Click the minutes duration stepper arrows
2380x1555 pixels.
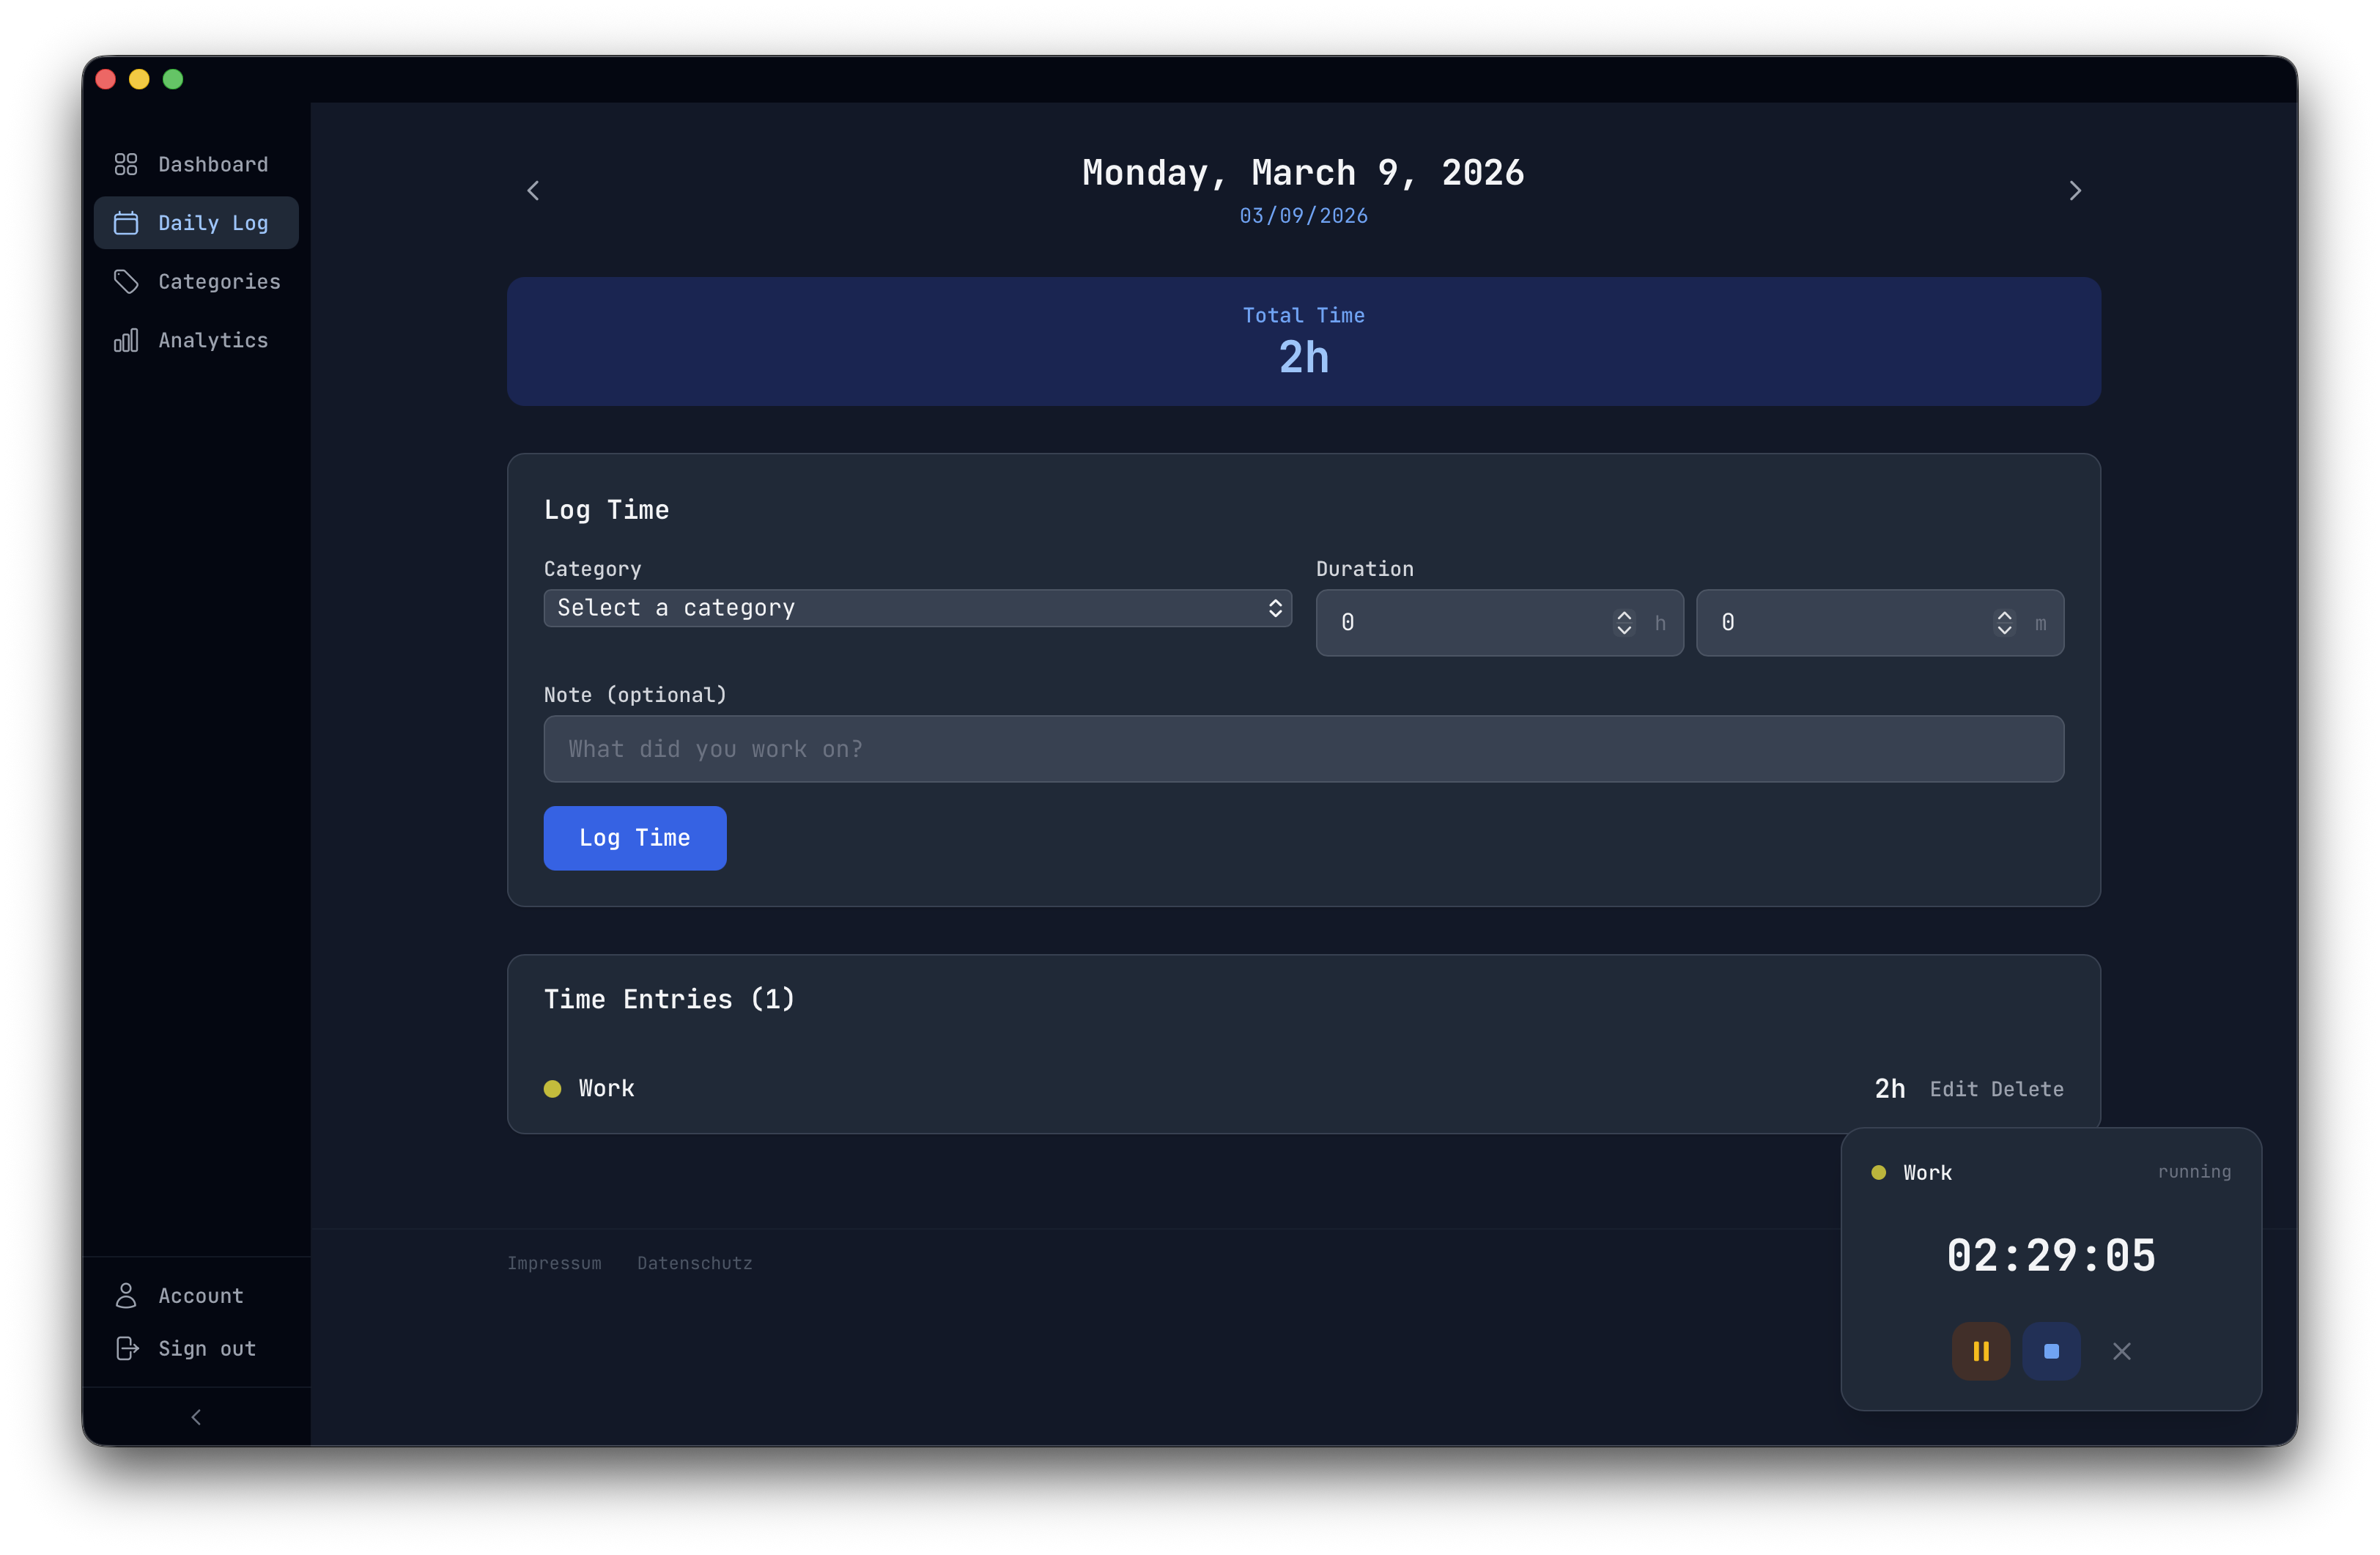(x=2004, y=623)
